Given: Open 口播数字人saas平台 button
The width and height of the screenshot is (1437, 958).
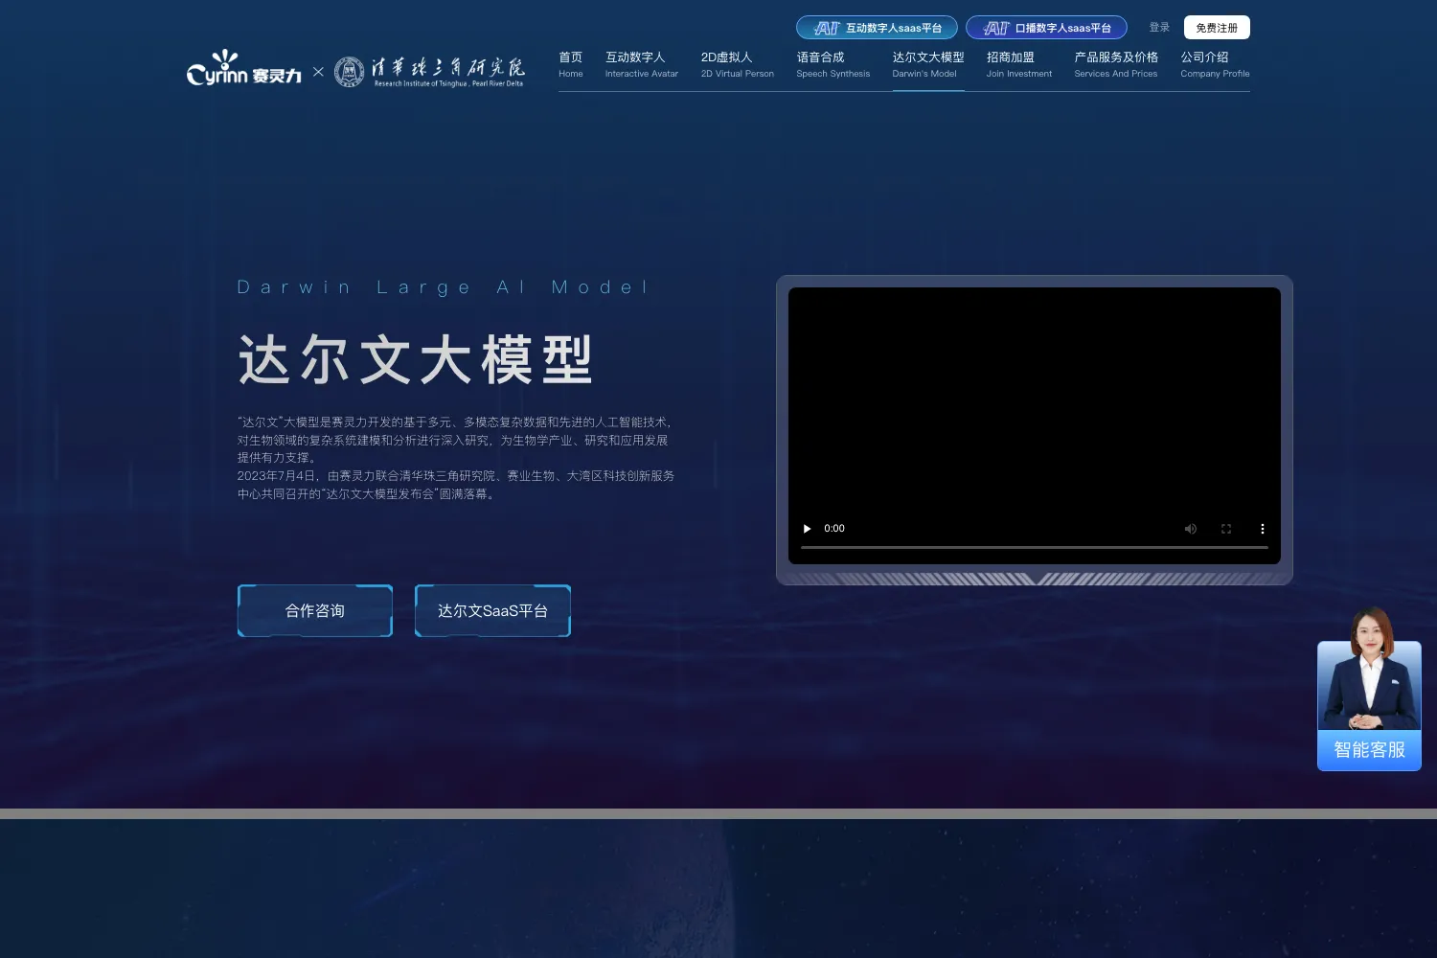Looking at the screenshot, I should click(x=1046, y=28).
